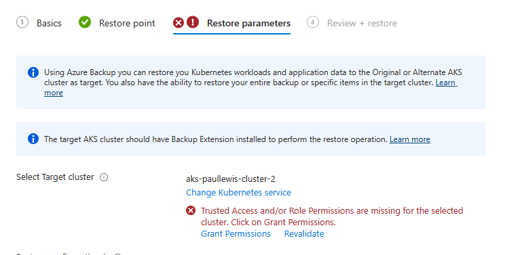The image size is (505, 255).
Task: Open the Review + restore tab
Action: point(362,23)
